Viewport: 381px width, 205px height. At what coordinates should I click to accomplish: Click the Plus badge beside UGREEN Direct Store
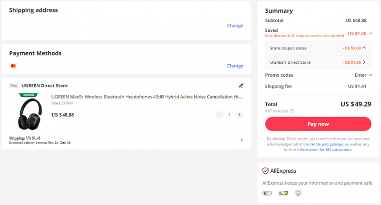(14, 86)
